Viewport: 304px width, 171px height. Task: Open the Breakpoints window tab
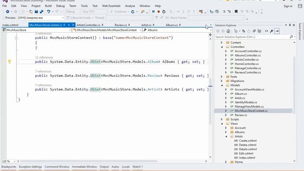[x=9, y=167]
